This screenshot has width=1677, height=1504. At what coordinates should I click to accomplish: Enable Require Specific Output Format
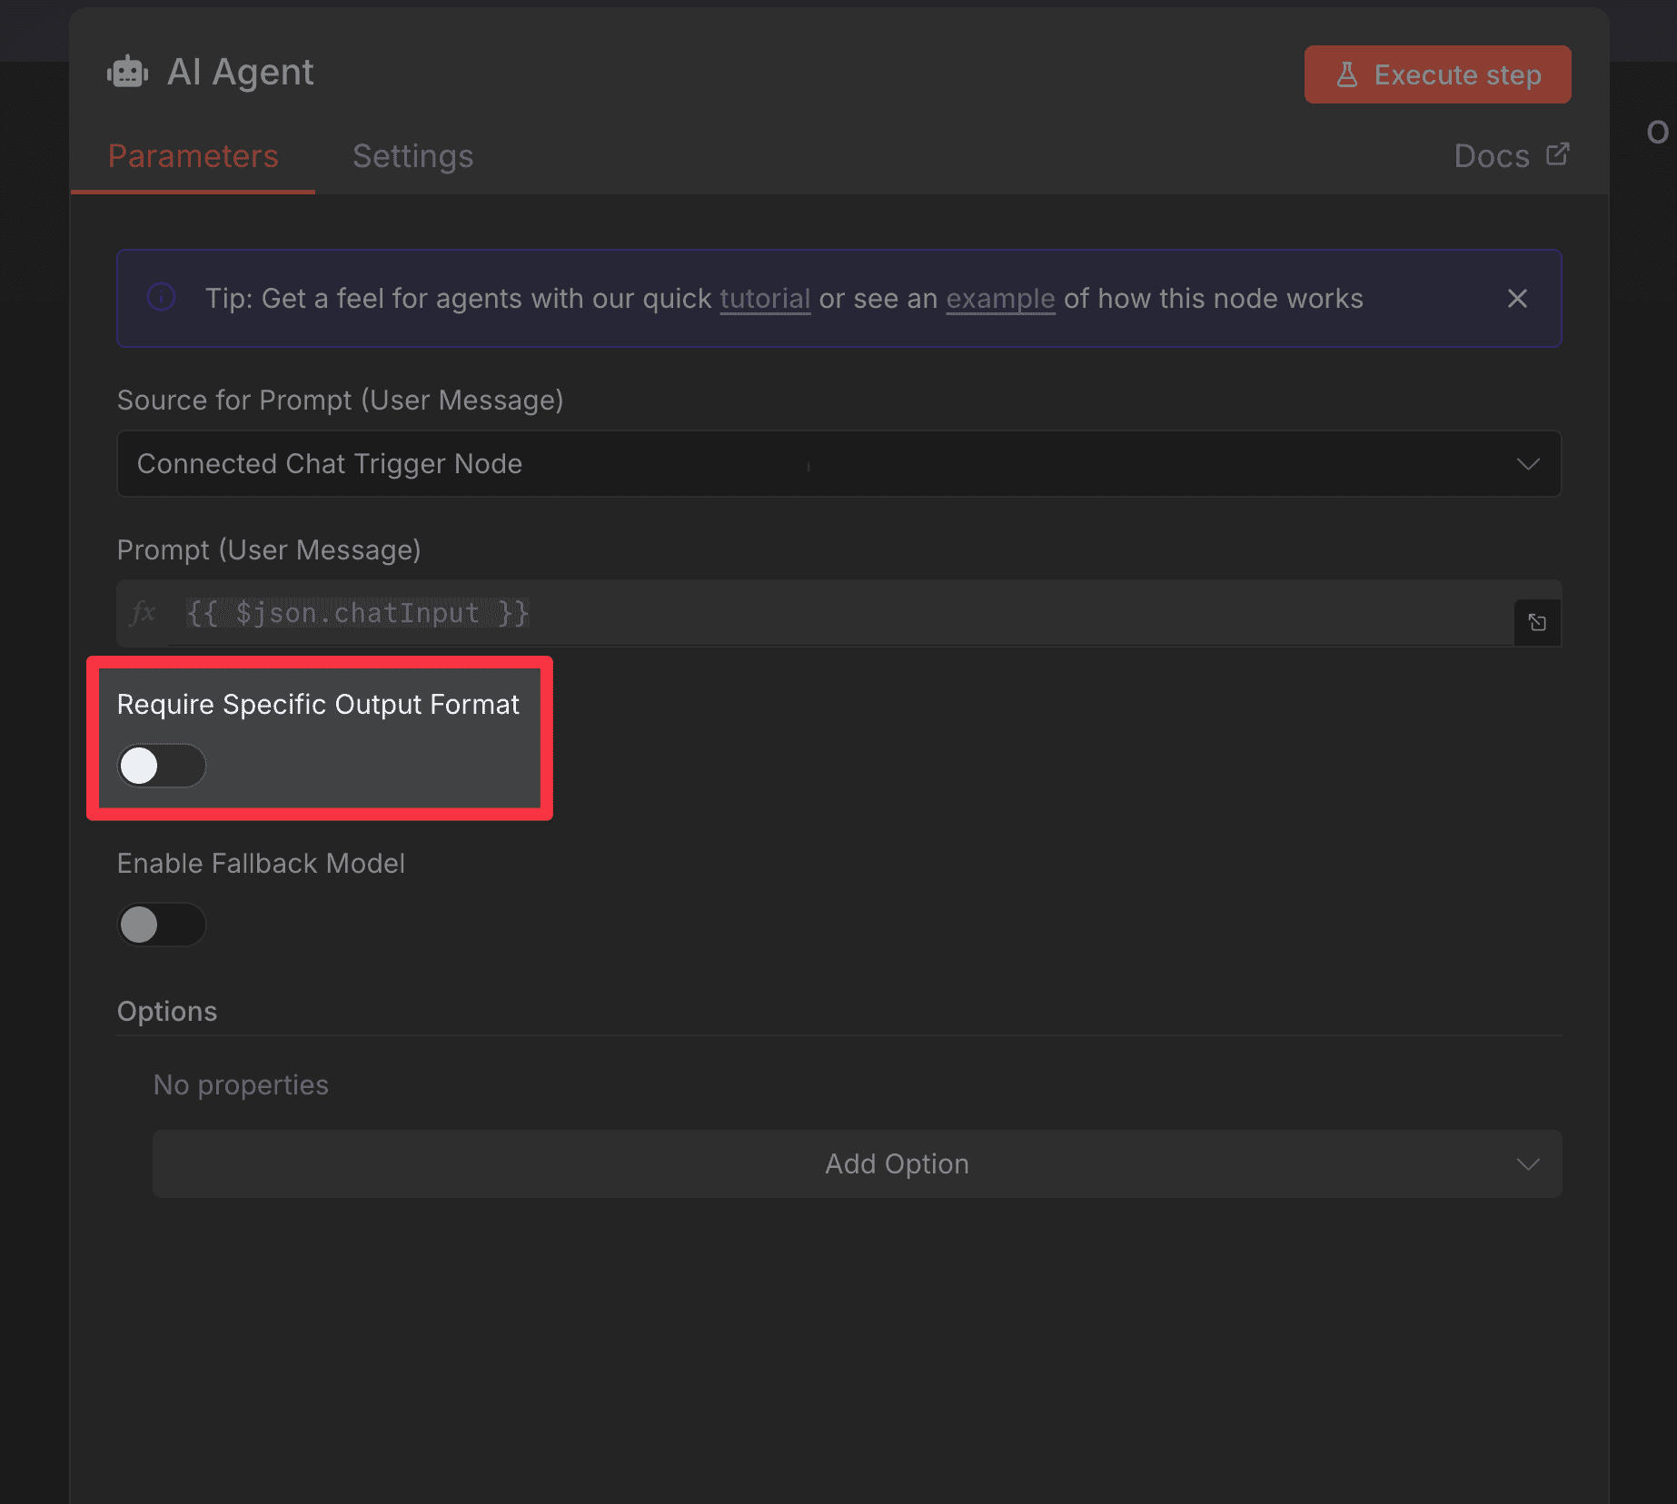[x=162, y=766]
